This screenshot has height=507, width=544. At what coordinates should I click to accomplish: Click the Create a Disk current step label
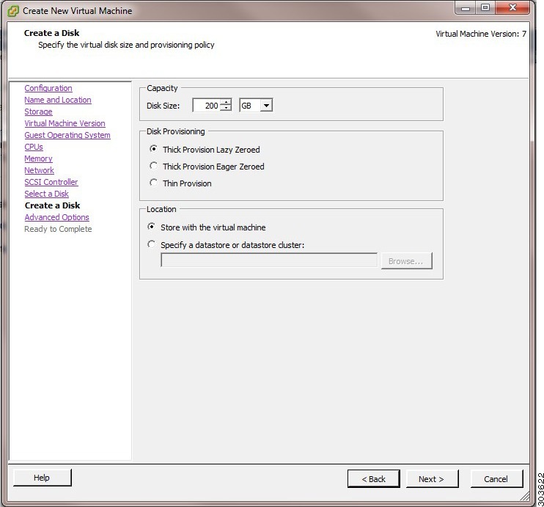click(x=52, y=205)
